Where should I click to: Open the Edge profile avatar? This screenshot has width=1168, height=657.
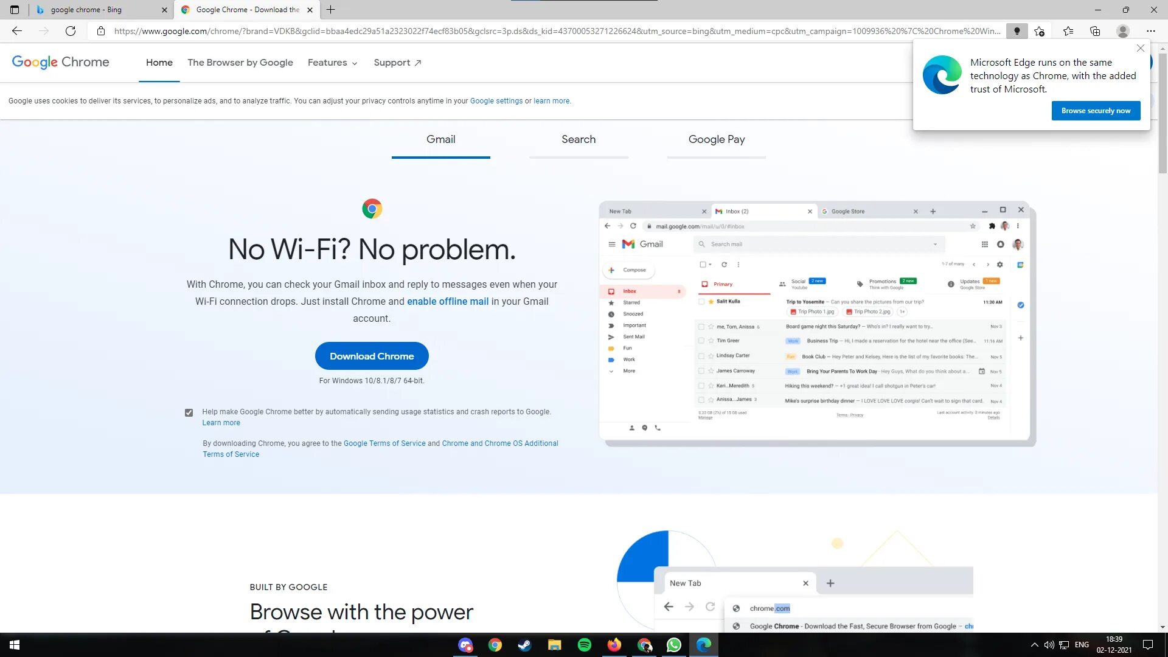(1123, 31)
